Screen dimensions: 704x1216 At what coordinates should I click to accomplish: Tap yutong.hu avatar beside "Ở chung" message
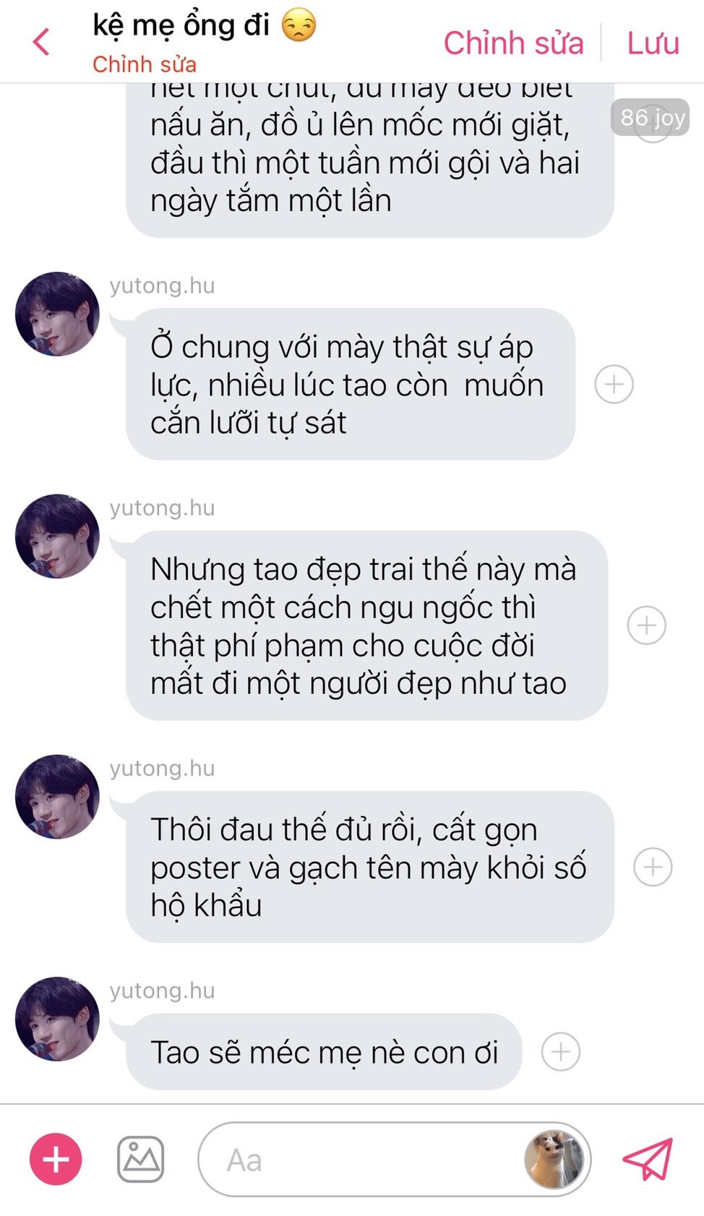tap(57, 314)
